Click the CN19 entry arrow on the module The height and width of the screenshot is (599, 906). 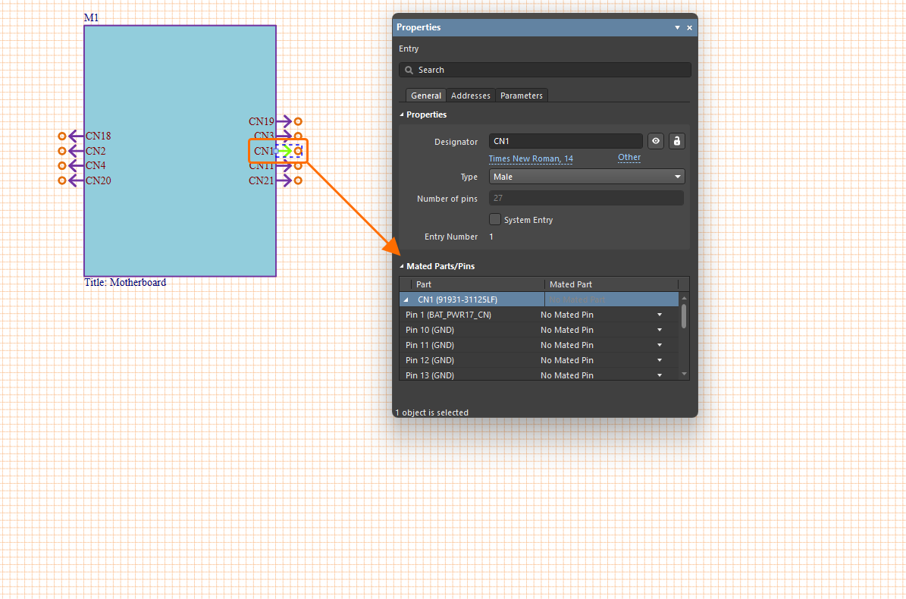coord(284,121)
